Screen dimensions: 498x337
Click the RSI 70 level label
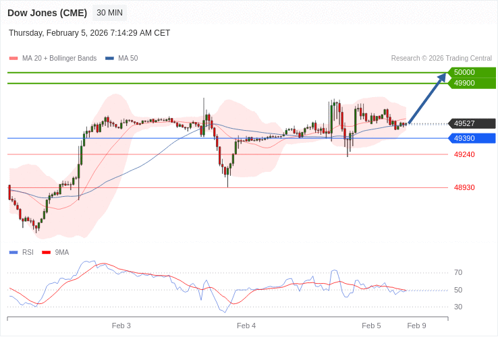[458, 272]
